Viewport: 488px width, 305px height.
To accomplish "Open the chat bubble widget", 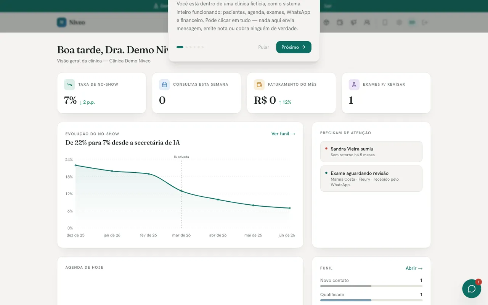I will [x=472, y=289].
